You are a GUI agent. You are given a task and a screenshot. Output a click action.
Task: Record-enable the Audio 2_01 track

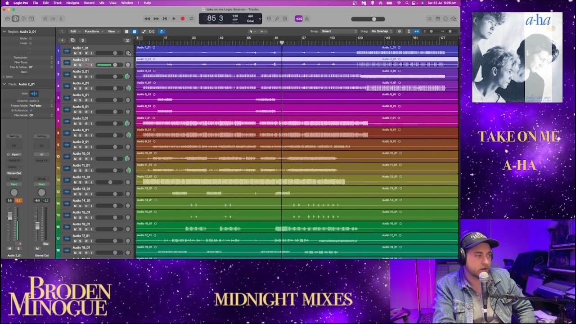point(85,65)
